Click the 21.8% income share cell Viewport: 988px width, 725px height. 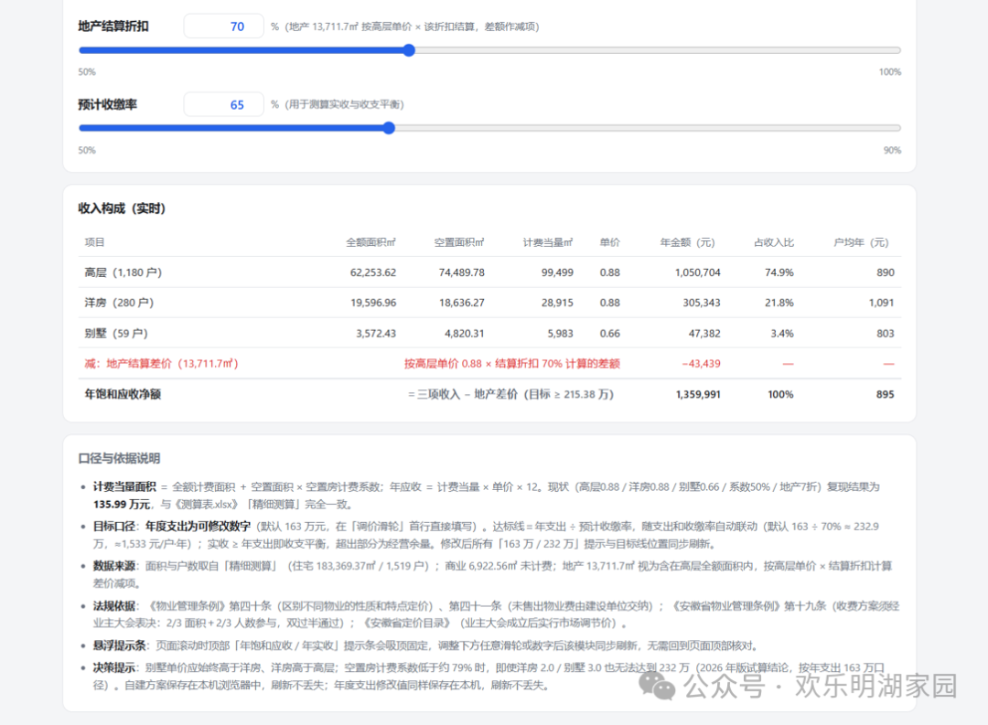click(x=779, y=303)
